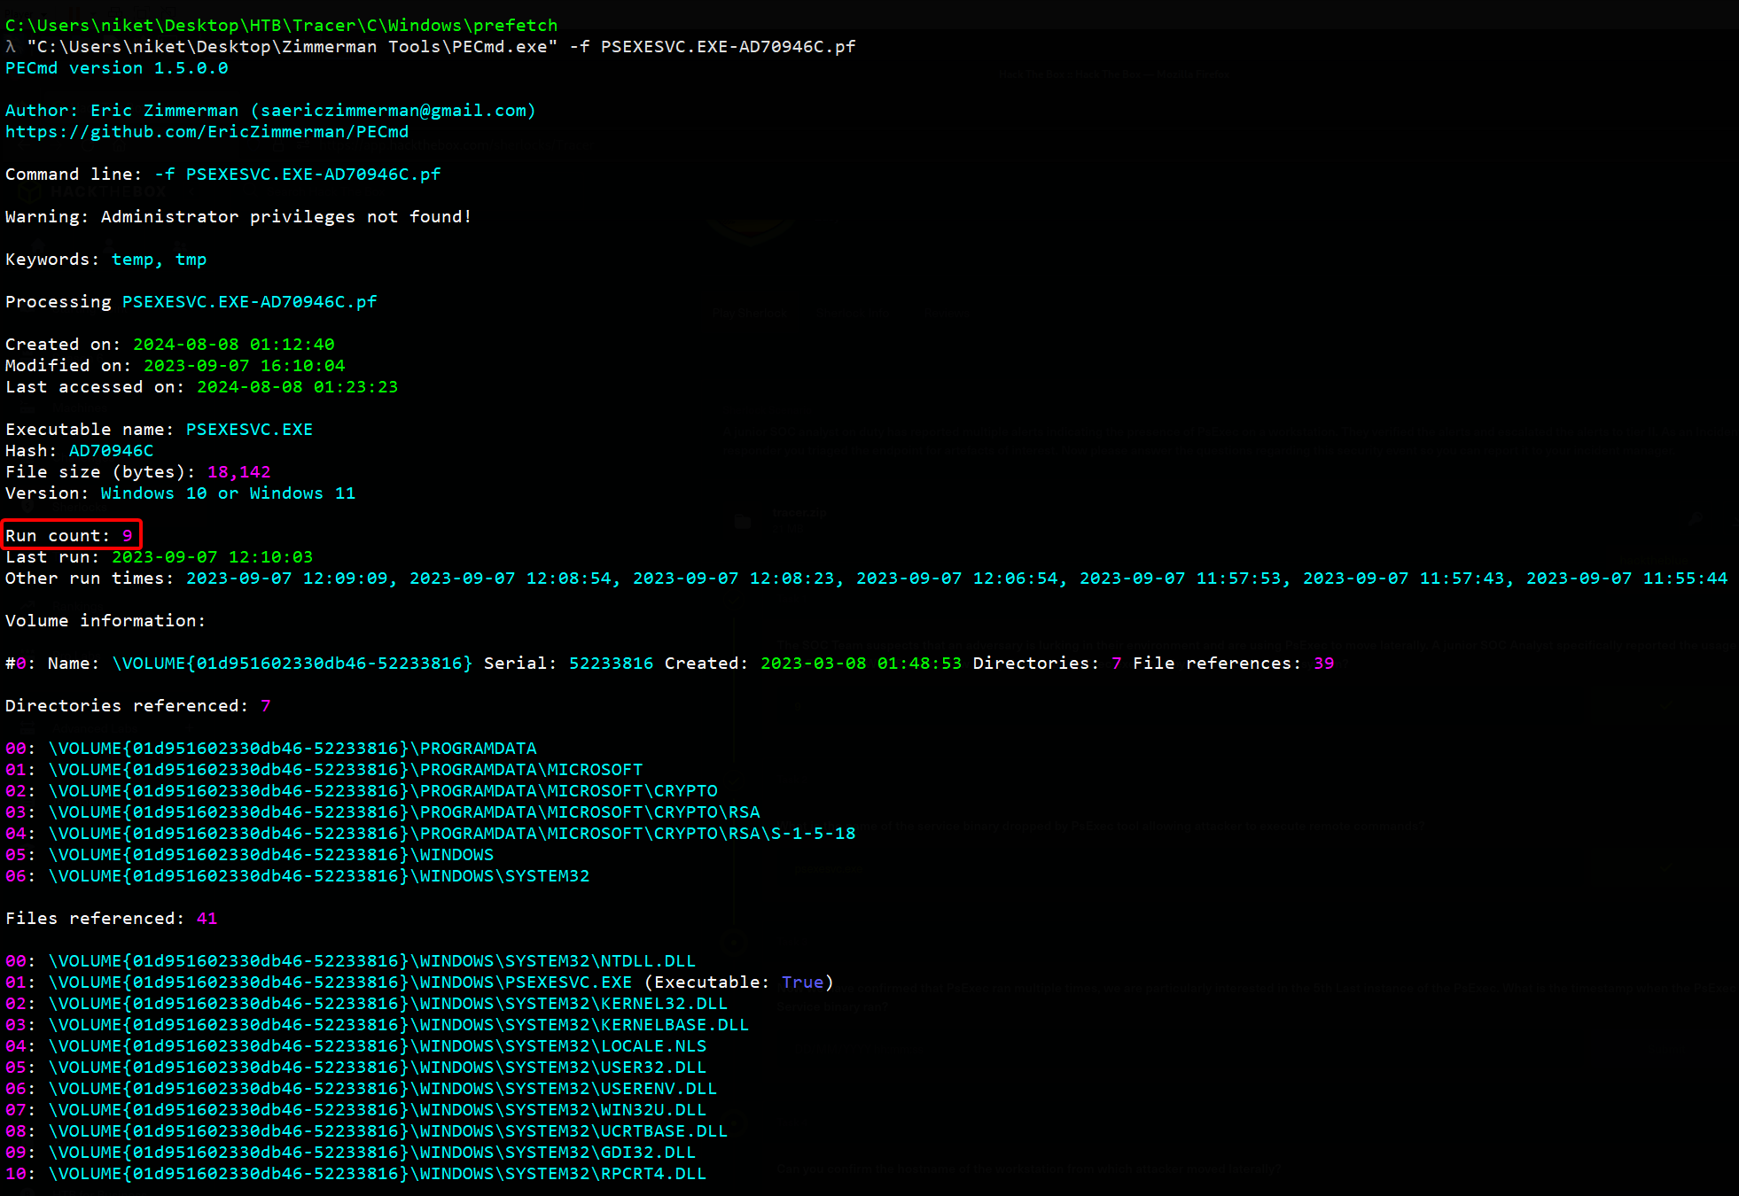This screenshot has width=1739, height=1196.
Task: Click the saericzimmerman@gmail.com email address
Action: [x=394, y=111]
